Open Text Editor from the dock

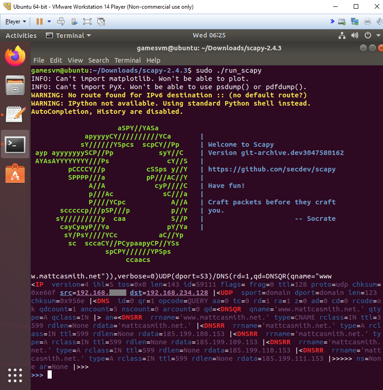(16, 114)
